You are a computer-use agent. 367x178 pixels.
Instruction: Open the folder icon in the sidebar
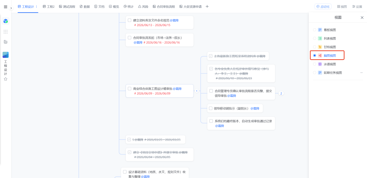[x=6, y=42]
